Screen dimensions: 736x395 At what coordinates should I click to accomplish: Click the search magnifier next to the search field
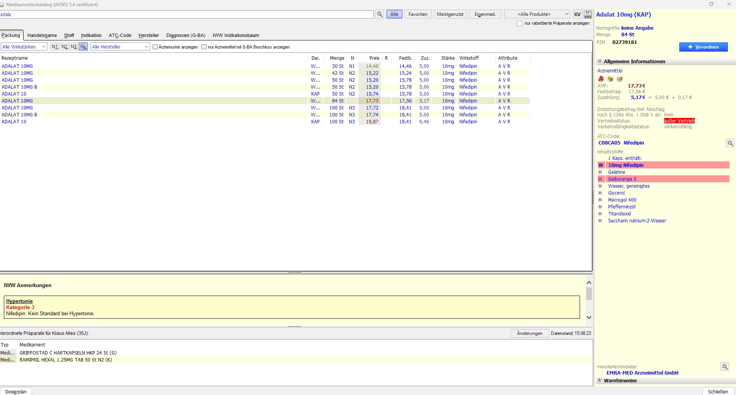coord(380,14)
